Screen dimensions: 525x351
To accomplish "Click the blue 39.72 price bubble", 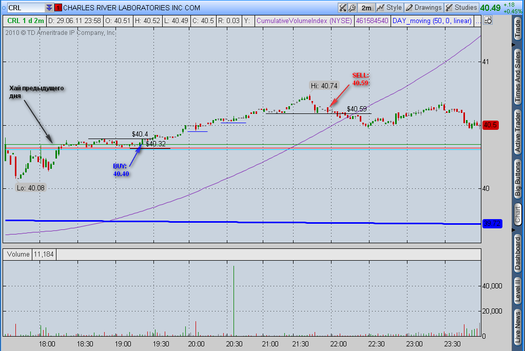I will (492, 223).
